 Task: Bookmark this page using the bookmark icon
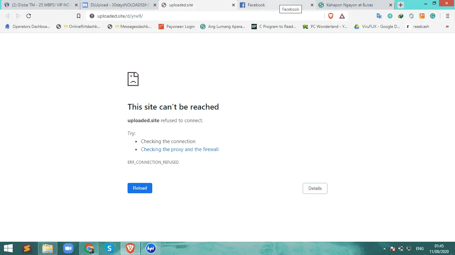[79, 16]
